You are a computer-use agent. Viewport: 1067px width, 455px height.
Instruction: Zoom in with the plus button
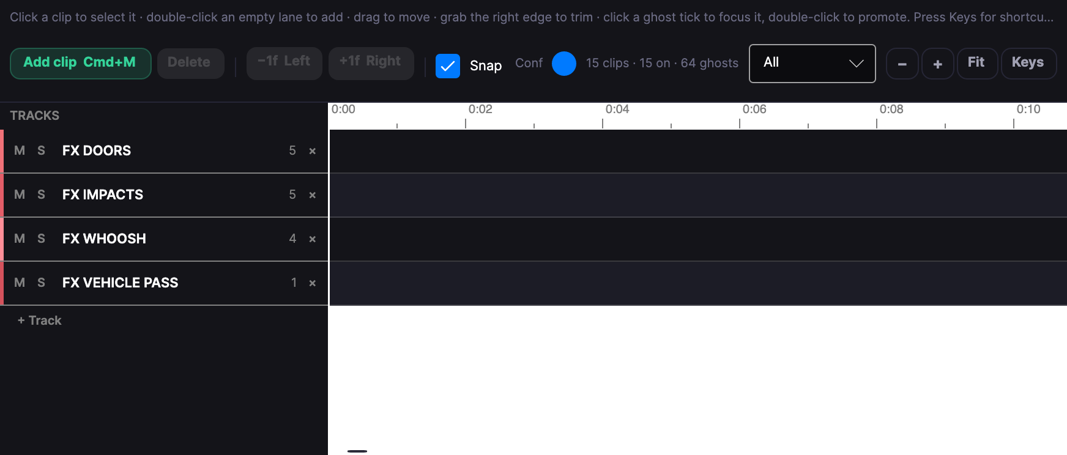(x=937, y=64)
